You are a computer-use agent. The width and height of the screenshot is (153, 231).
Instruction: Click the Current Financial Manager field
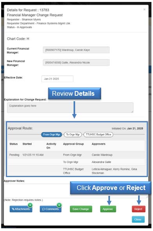coord(76,50)
